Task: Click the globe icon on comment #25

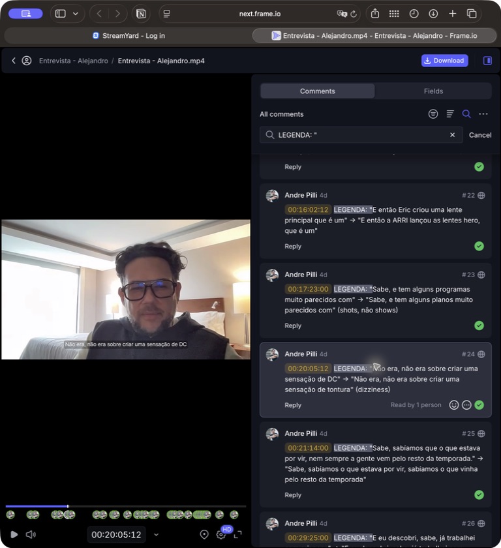Action: point(481,433)
